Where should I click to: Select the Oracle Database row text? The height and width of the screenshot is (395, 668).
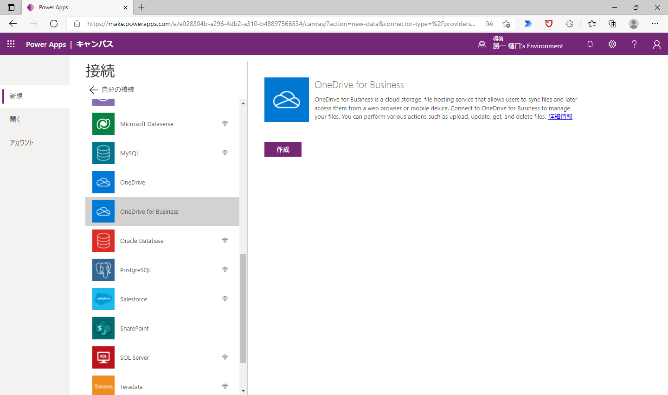coord(142,241)
